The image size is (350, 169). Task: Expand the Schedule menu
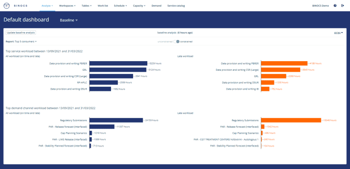point(120,6)
